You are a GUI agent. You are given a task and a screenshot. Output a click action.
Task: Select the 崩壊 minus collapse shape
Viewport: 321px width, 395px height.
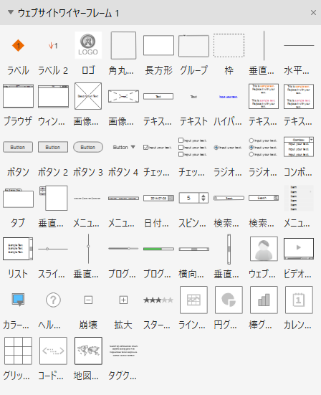point(88,300)
